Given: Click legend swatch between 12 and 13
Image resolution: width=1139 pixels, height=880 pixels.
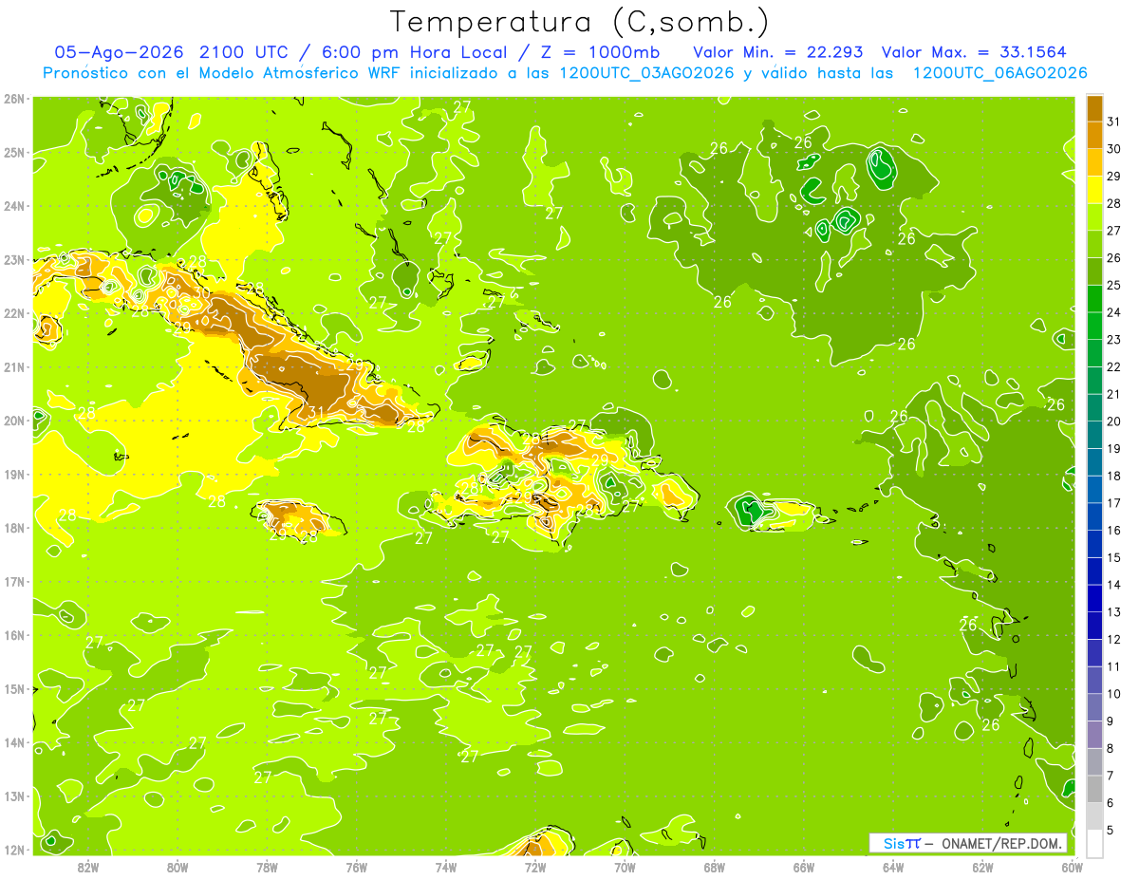Looking at the screenshot, I should coord(1094,626).
